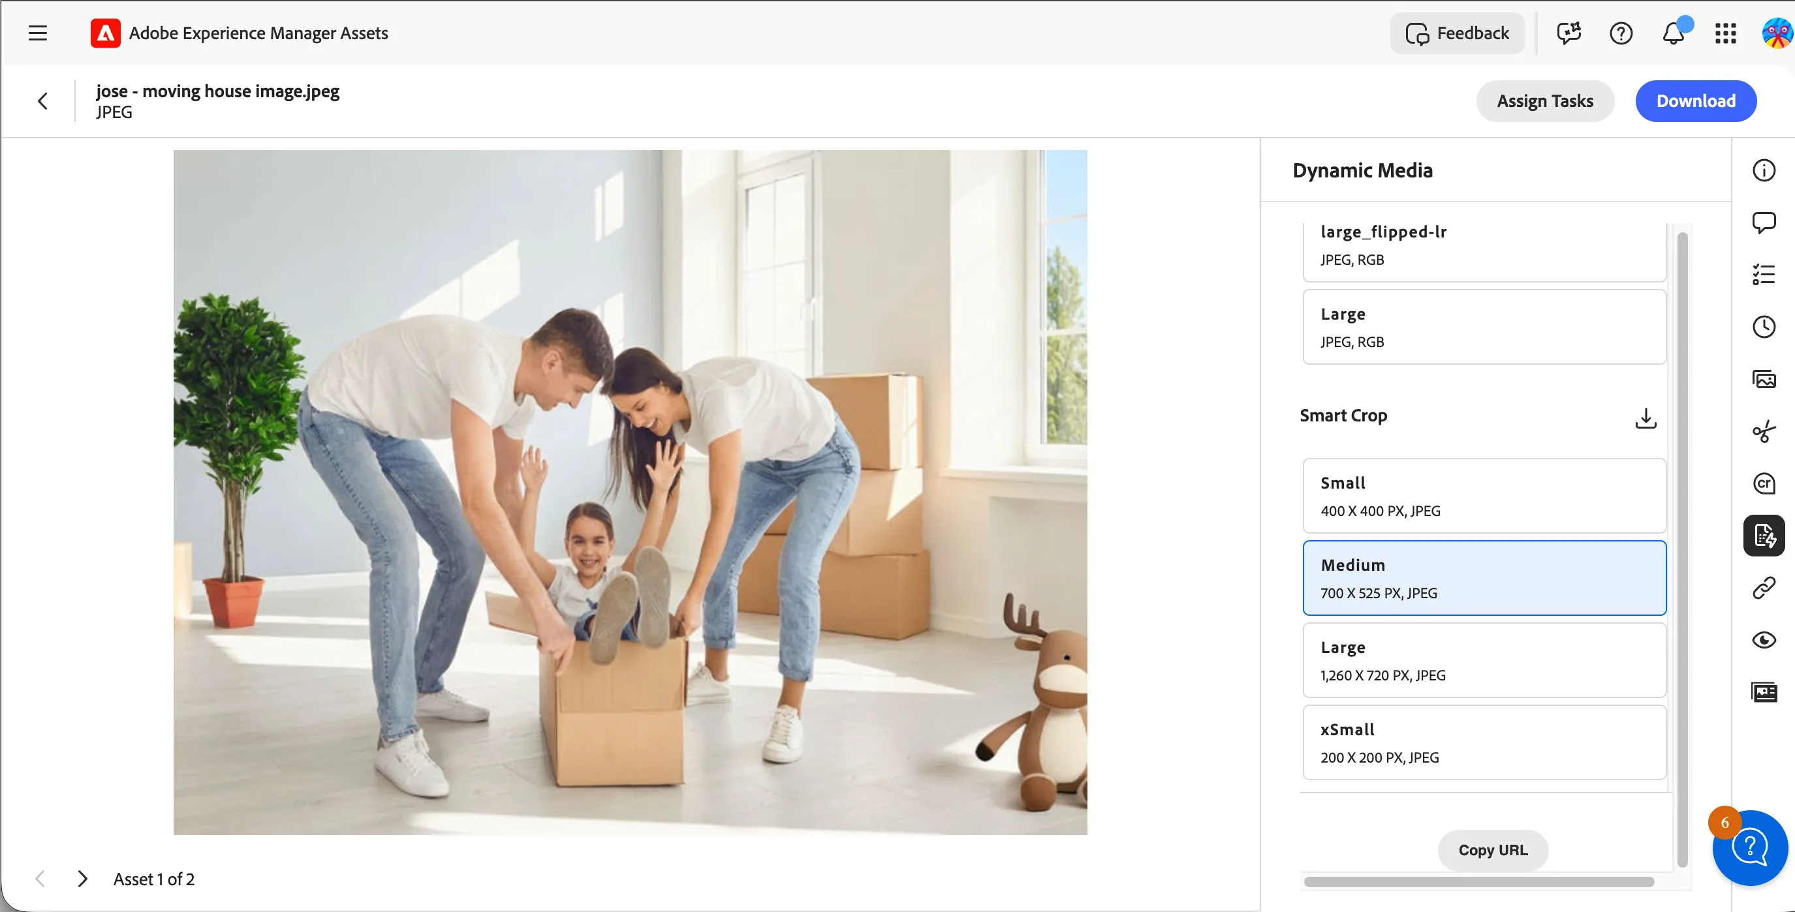Open the floating help chat bubble
Screen dimensions: 1795x912
1750,848
